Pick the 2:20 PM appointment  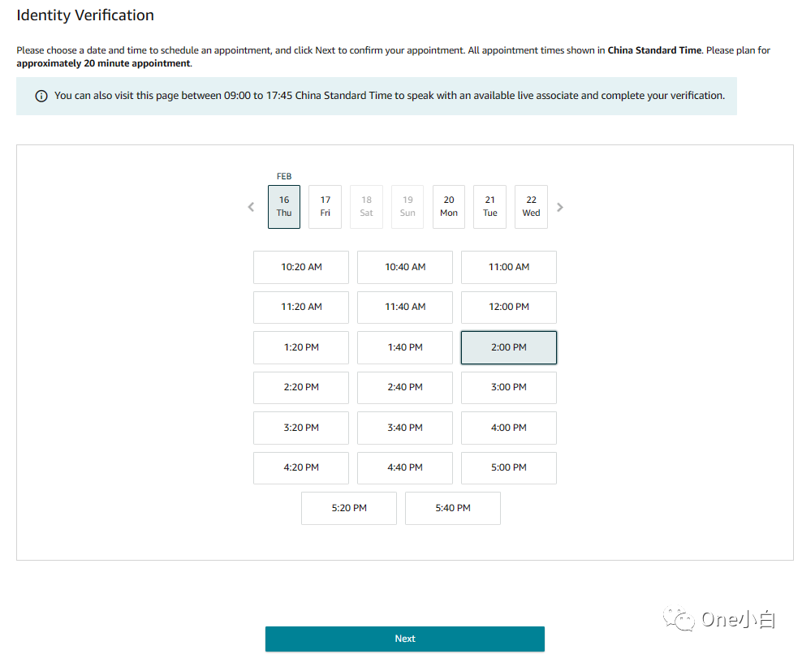tap(301, 387)
